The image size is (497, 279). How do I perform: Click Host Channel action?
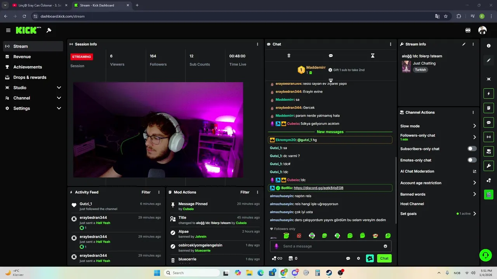(x=412, y=204)
